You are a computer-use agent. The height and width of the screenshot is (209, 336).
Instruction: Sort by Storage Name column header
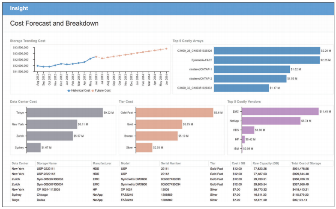point(47,164)
